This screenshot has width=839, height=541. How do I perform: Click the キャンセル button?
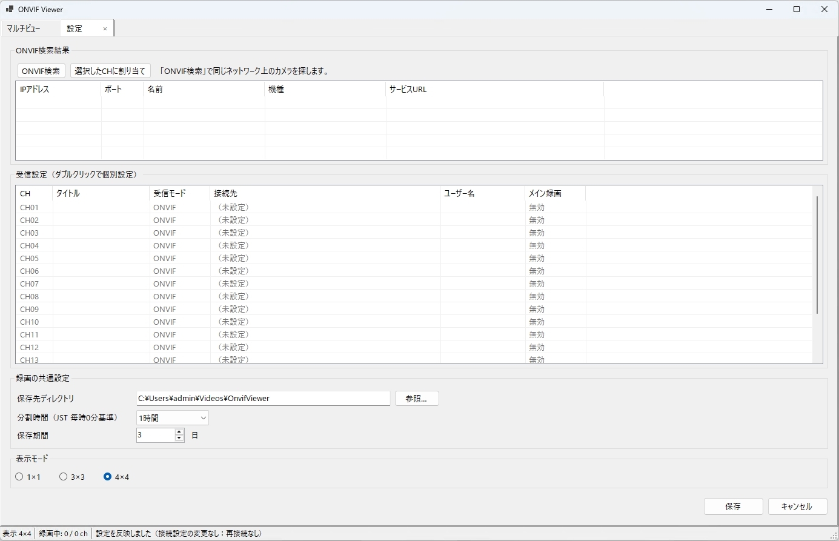tap(797, 506)
